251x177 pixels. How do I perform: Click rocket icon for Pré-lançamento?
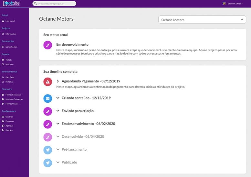48,150
